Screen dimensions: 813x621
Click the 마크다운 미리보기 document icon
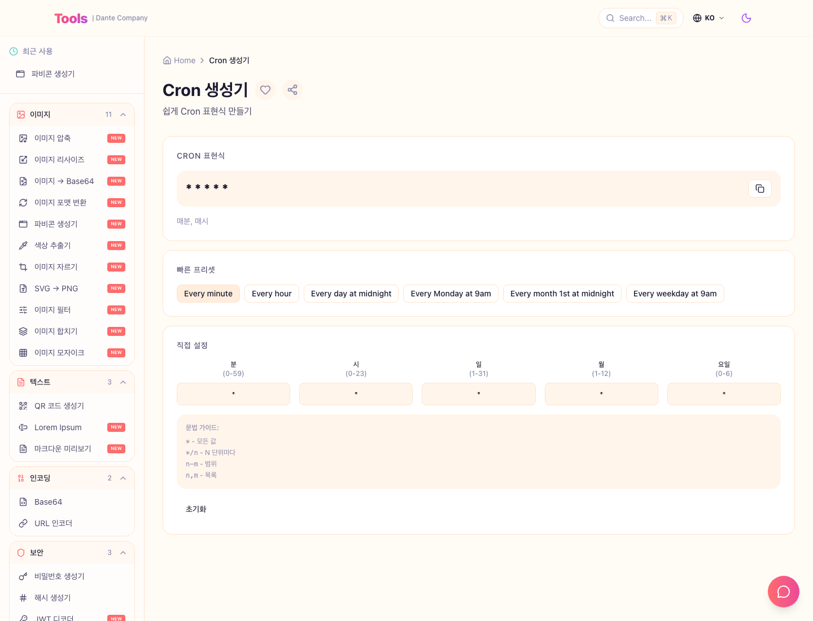[x=23, y=449]
